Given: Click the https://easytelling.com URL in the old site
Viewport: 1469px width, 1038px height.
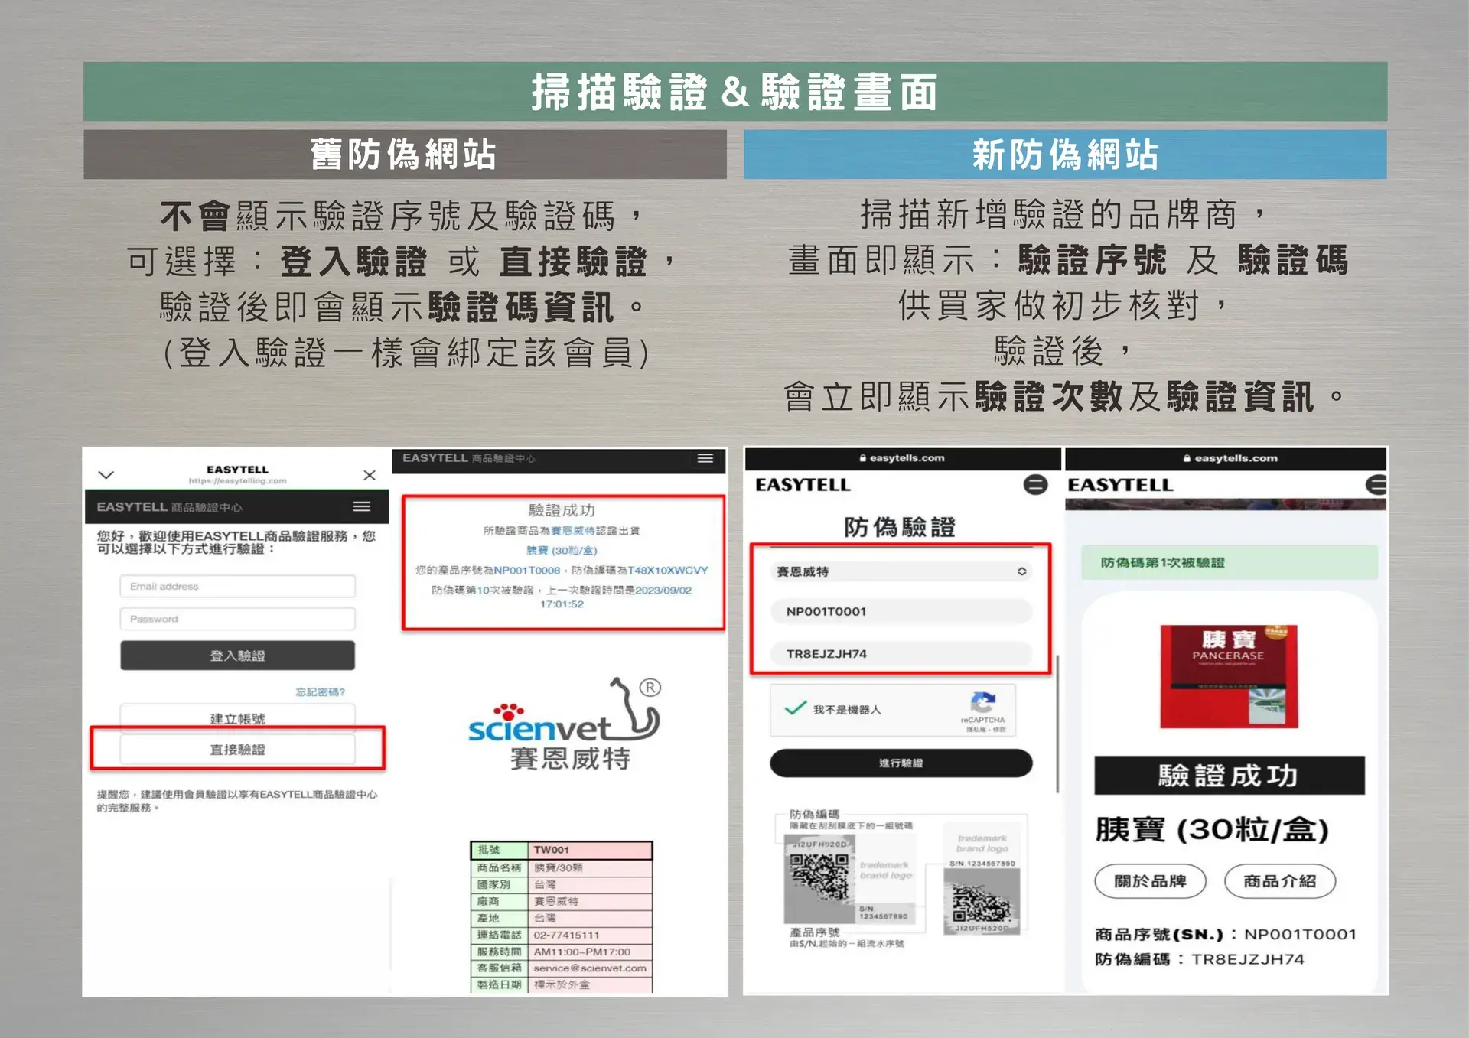Looking at the screenshot, I should tap(237, 481).
